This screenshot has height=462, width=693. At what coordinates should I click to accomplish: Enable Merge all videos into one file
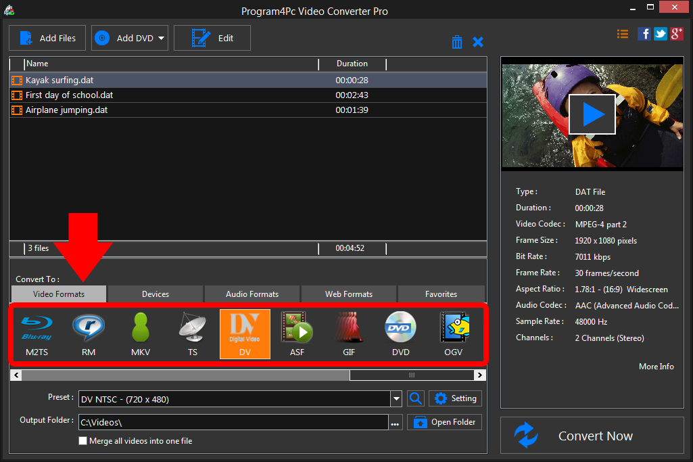(83, 441)
